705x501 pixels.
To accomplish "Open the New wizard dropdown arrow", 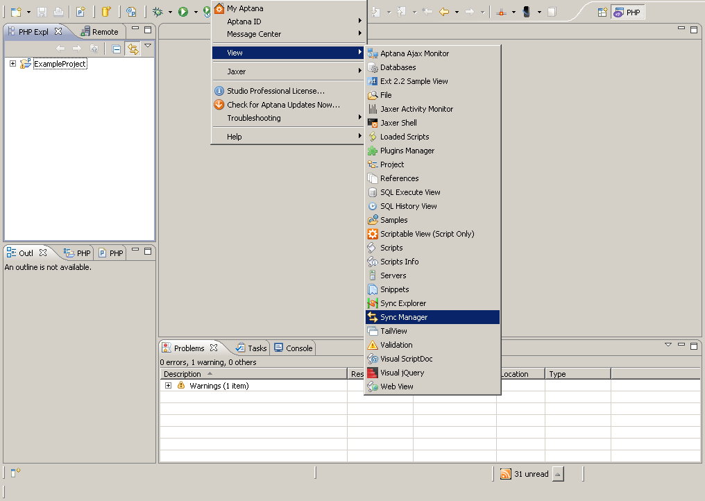I will 28,12.
